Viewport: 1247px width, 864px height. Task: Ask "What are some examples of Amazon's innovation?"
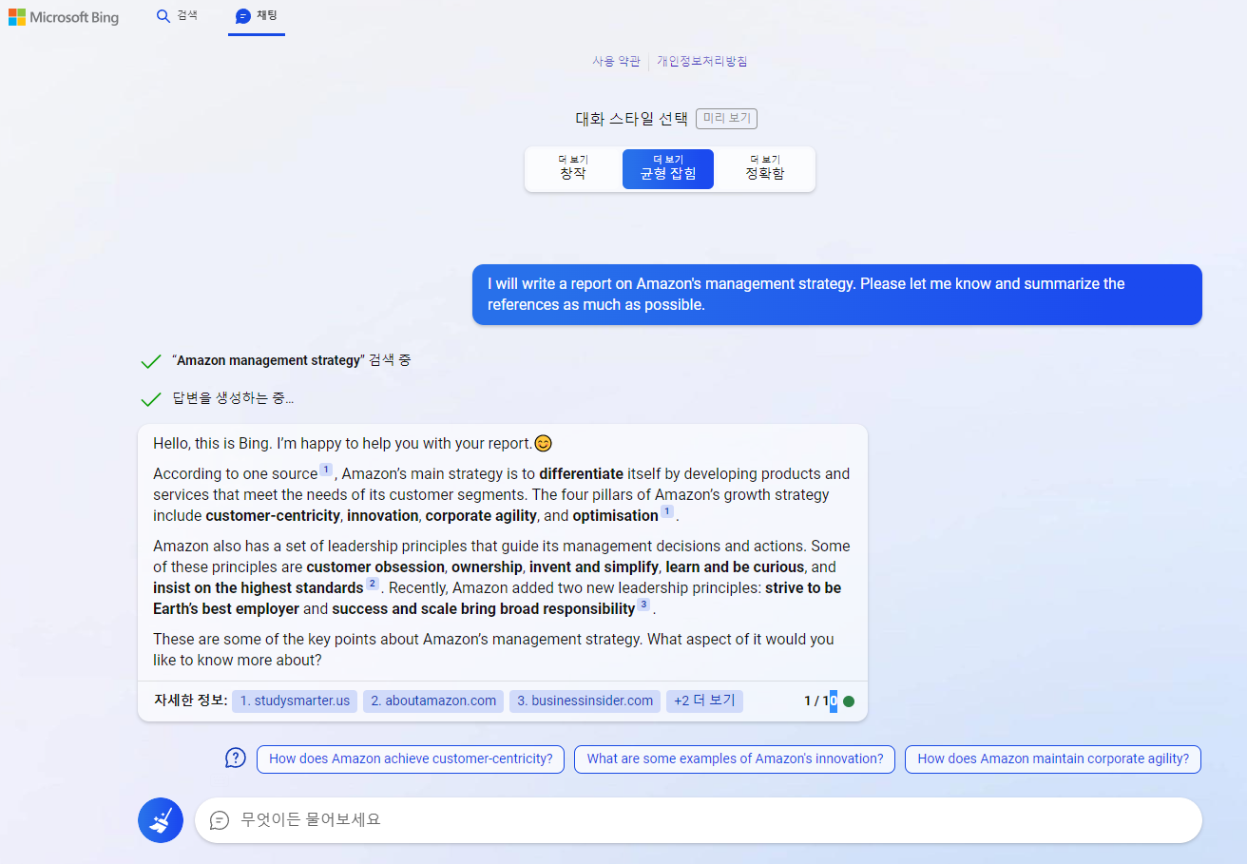(x=735, y=759)
